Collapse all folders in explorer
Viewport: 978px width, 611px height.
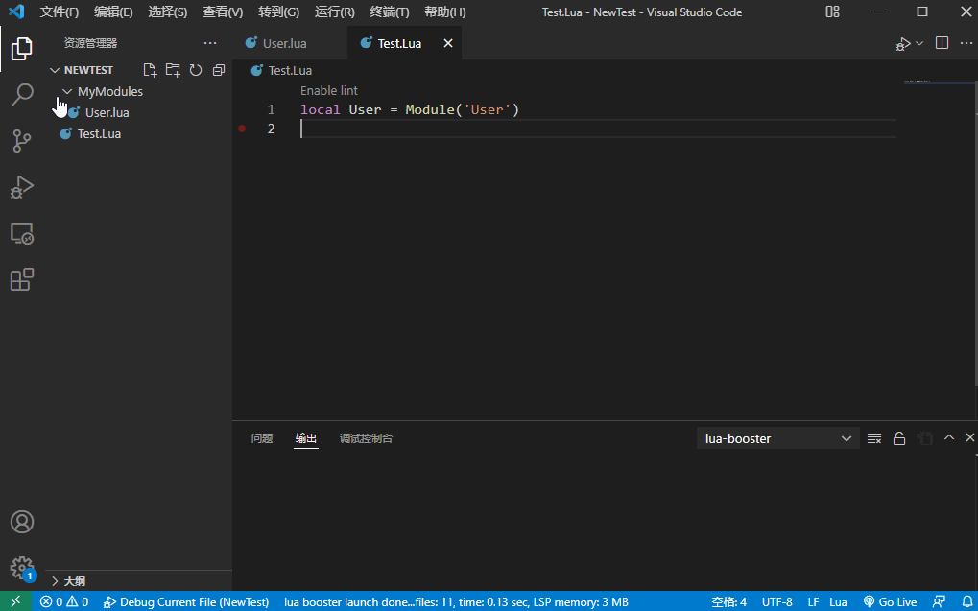(218, 70)
